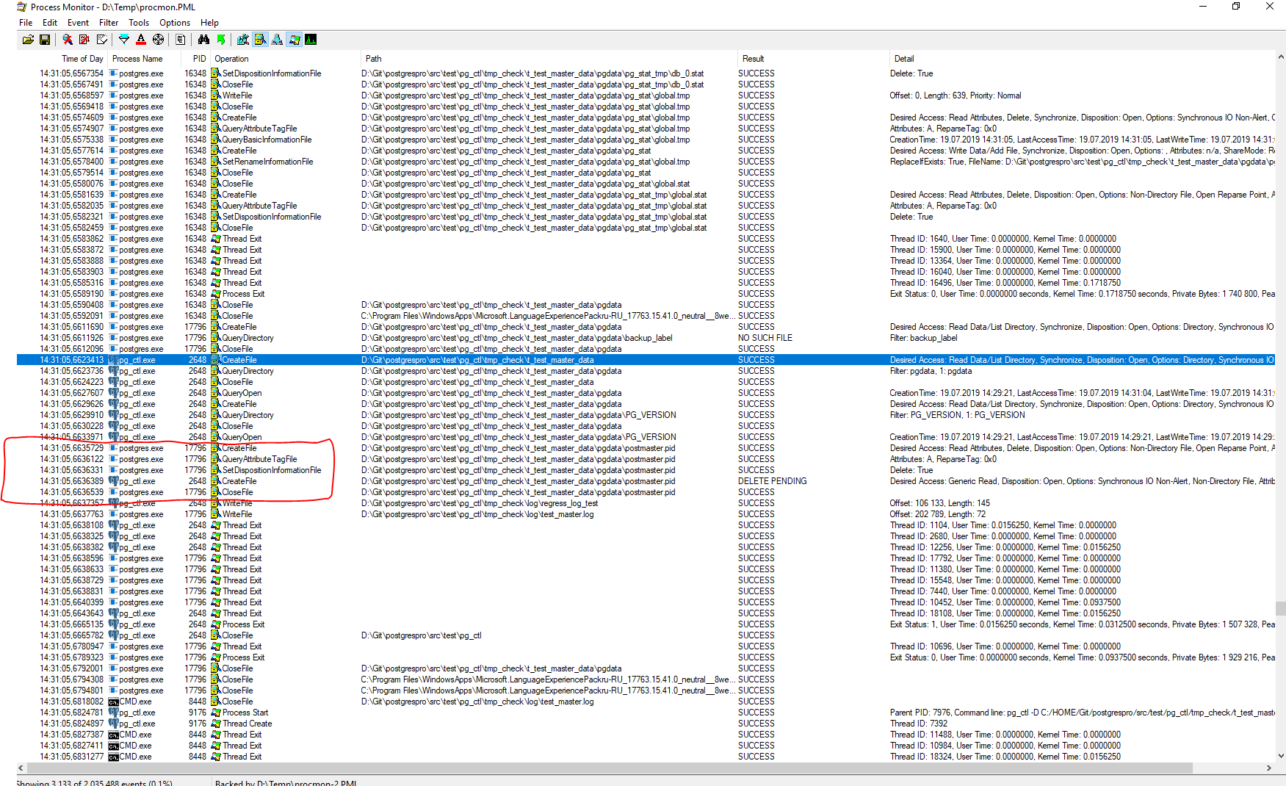Image resolution: width=1286 pixels, height=786 pixels.
Task: Open the Filter funnel icon
Action: pyautogui.click(x=124, y=40)
